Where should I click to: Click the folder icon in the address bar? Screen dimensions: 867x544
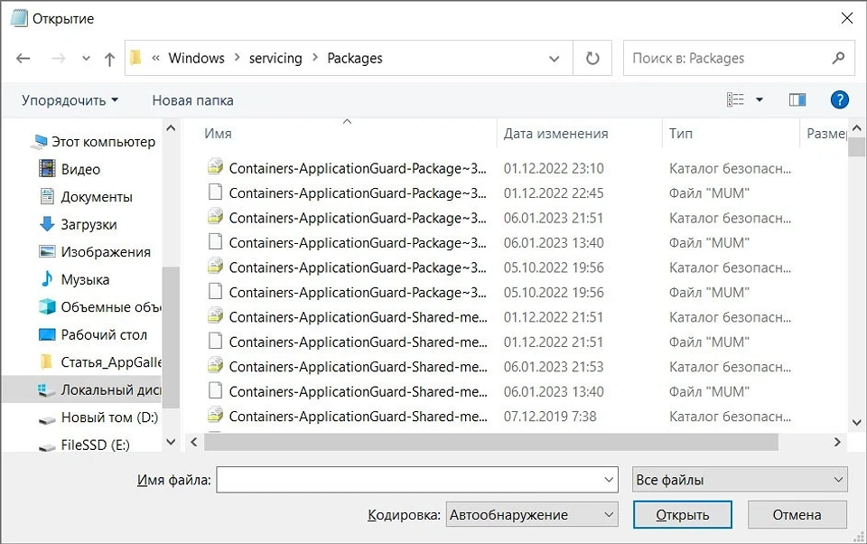point(135,58)
